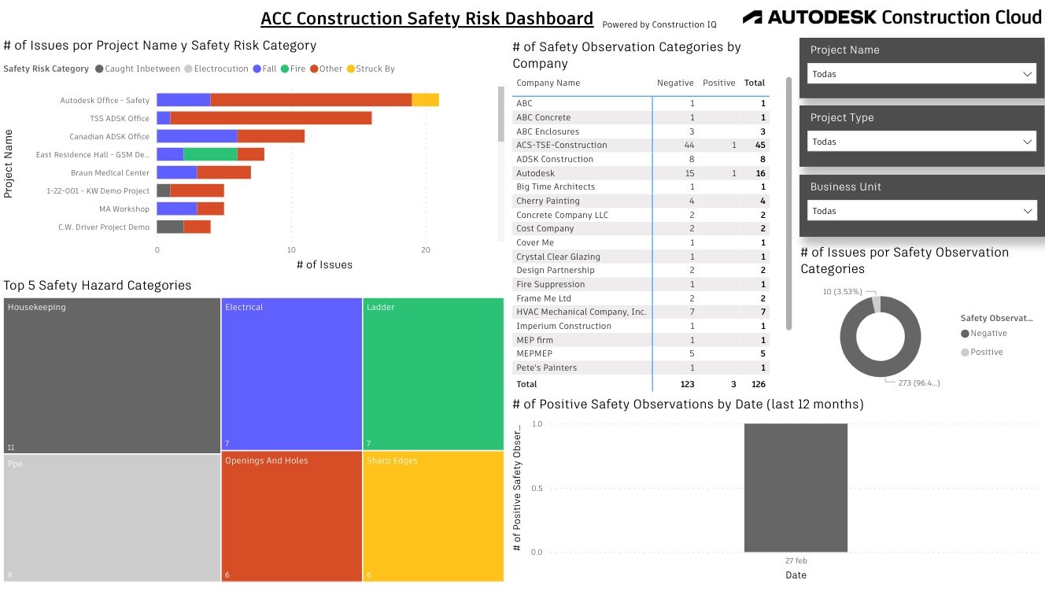Click the Ppe treemap tile
Image resolution: width=1045 pixels, height=591 pixels.
coord(112,518)
